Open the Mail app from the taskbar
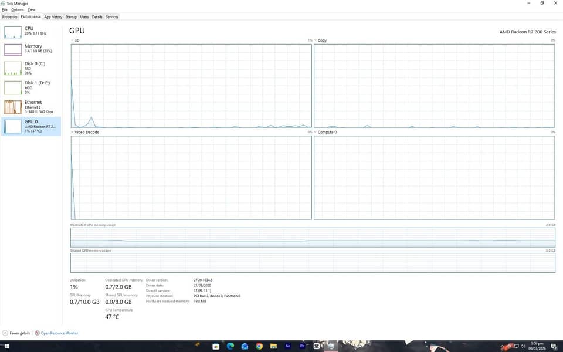 (x=245, y=346)
